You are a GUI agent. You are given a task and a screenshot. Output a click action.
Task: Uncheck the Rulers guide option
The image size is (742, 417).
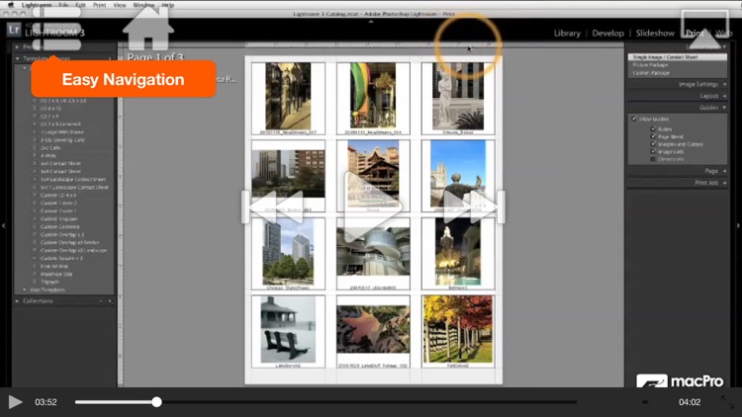[x=653, y=129]
